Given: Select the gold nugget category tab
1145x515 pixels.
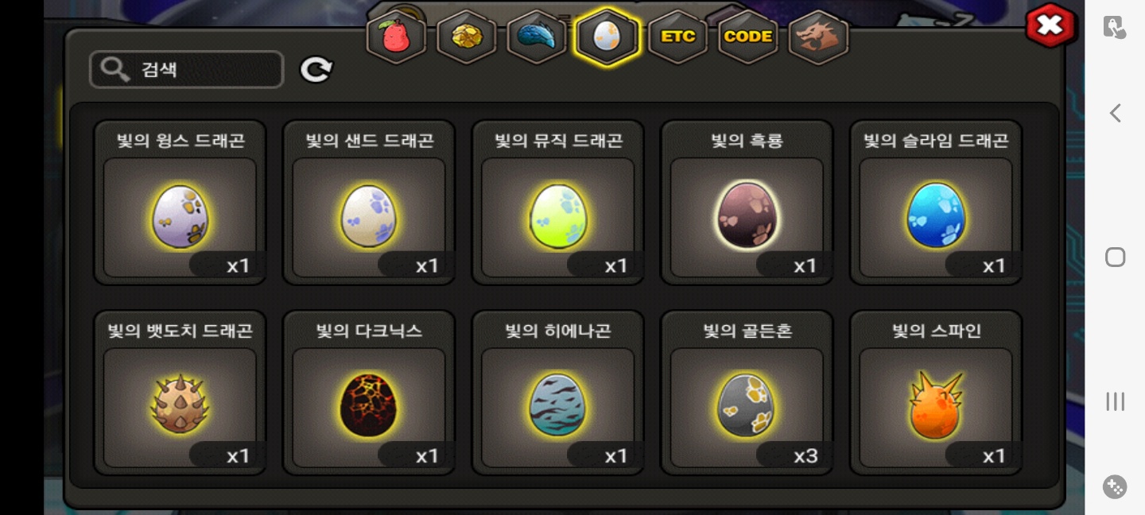Looking at the screenshot, I should 466,37.
